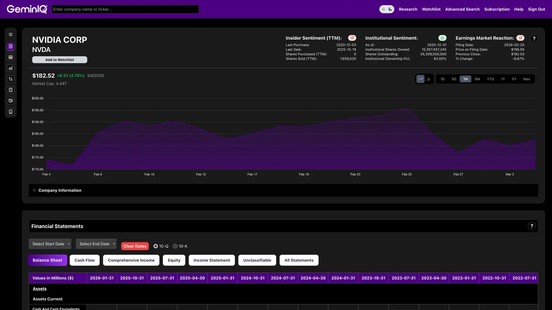Open the Income Statement tab
The height and width of the screenshot is (310, 552).
(x=212, y=260)
